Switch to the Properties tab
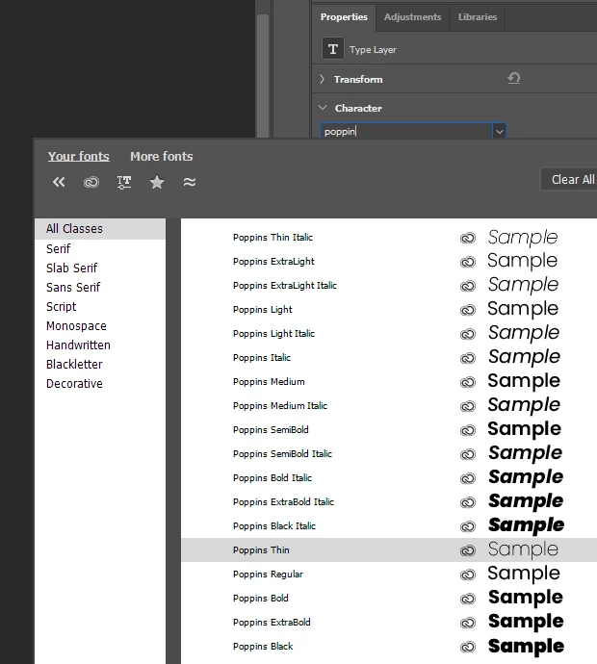This screenshot has width=597, height=664. tap(344, 17)
